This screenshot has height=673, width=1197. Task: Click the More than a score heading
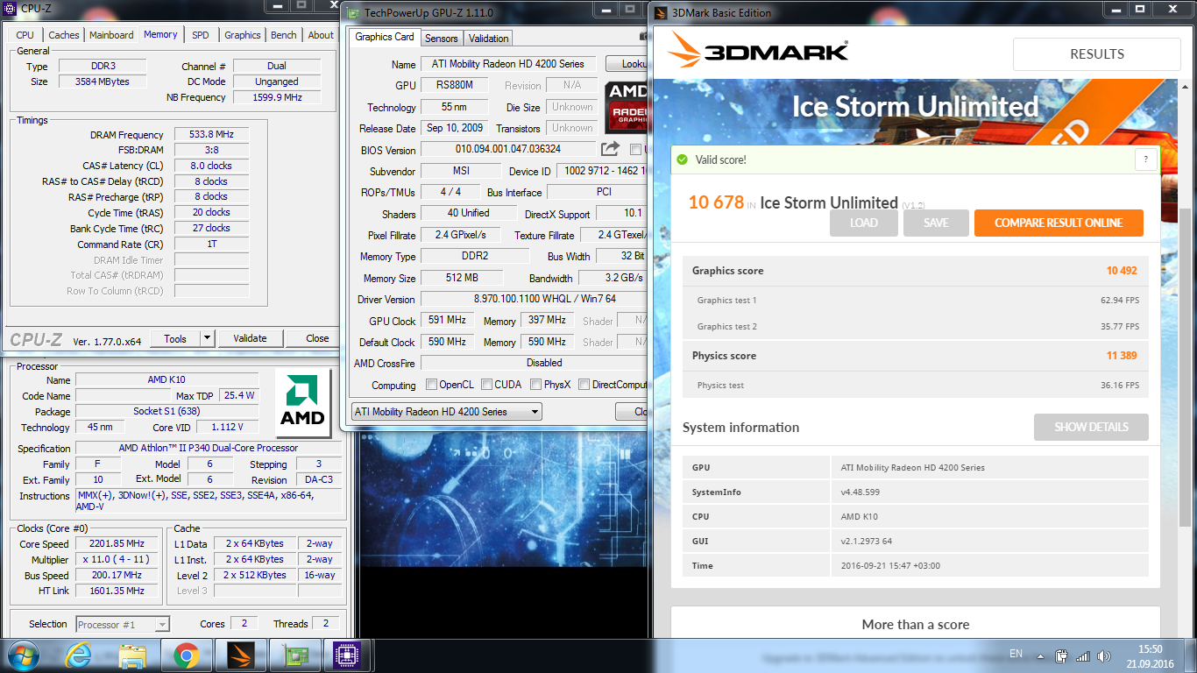[916, 625]
